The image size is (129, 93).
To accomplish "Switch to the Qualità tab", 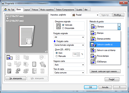I will 79,10.
